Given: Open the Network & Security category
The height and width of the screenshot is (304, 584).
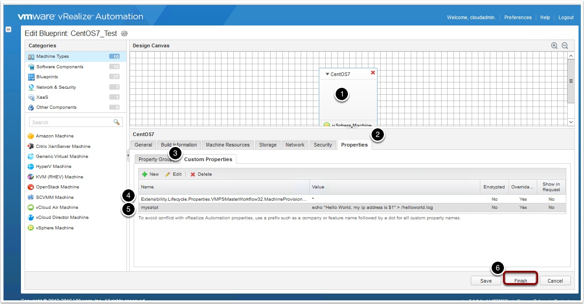Looking at the screenshot, I should 76,87.
